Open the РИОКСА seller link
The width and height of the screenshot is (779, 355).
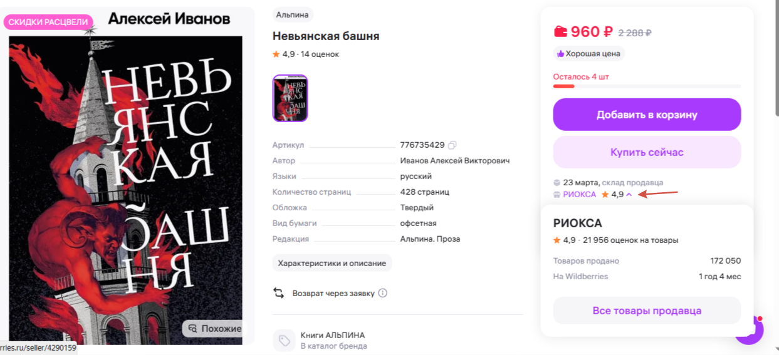coord(580,195)
